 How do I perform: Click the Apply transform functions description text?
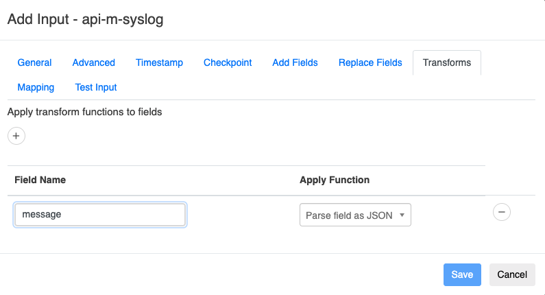(84, 111)
